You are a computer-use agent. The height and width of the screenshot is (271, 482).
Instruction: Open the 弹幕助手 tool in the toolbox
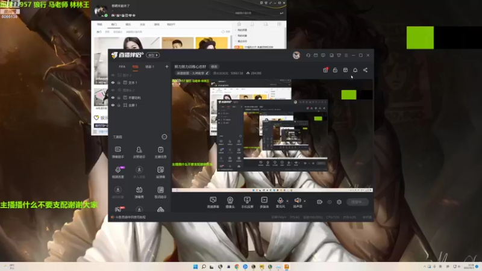point(117,152)
